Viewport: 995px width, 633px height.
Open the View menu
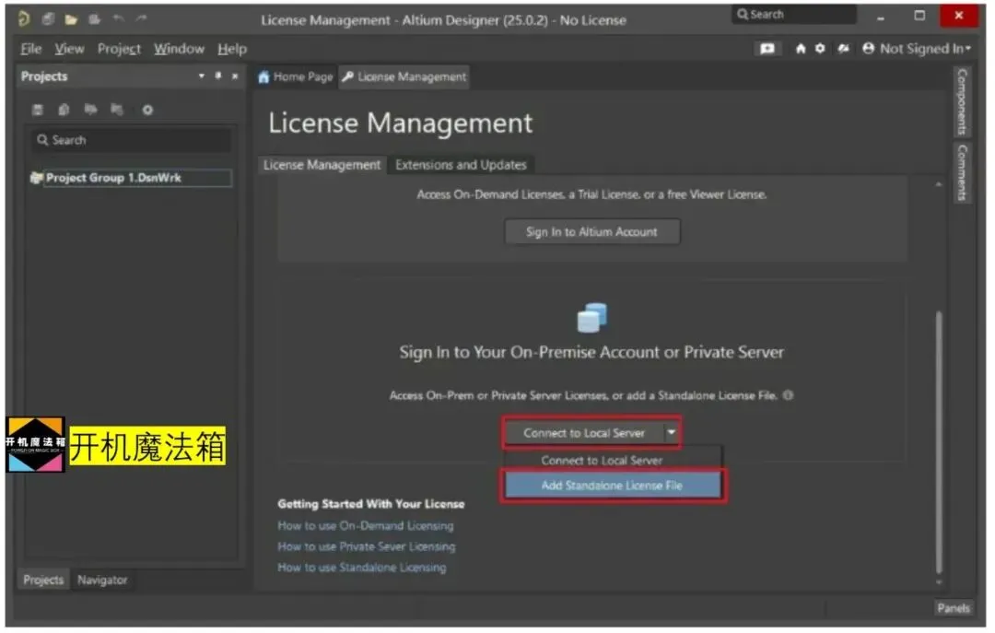69,49
